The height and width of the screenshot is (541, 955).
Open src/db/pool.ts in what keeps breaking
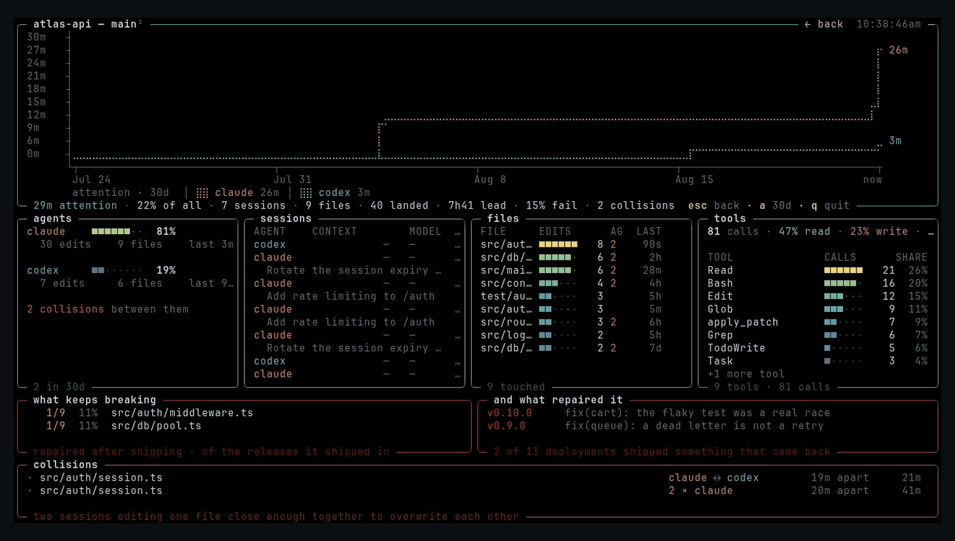coord(156,426)
